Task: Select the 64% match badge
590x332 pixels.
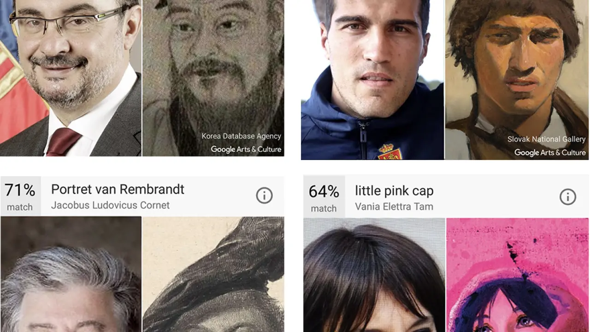Action: click(x=324, y=197)
